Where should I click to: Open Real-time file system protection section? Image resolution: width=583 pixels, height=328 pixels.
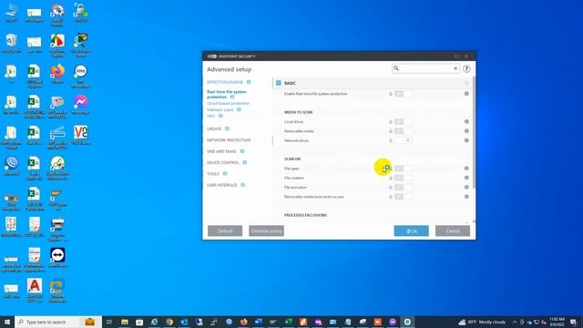[x=227, y=94]
